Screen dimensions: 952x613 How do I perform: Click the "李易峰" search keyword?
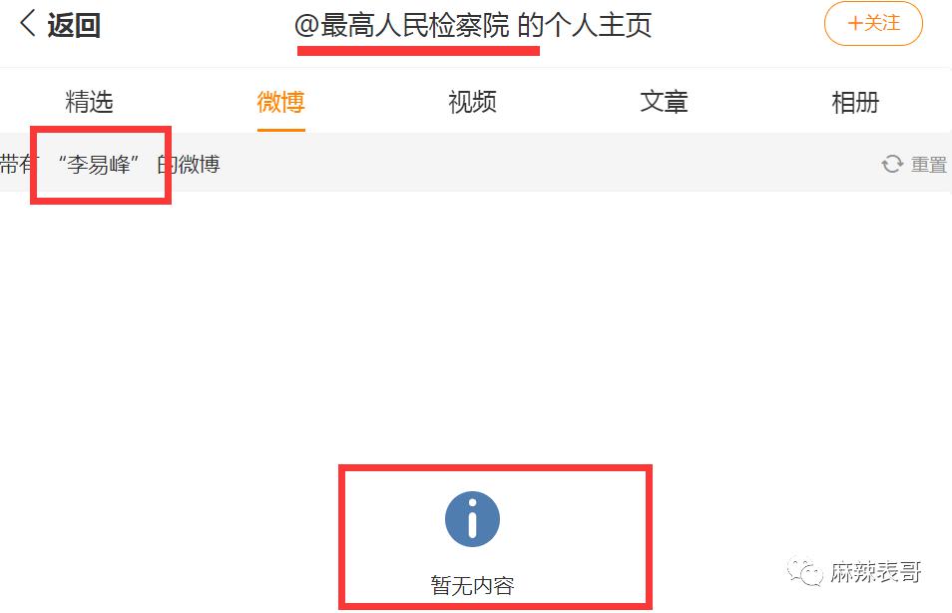pyautogui.click(x=99, y=164)
